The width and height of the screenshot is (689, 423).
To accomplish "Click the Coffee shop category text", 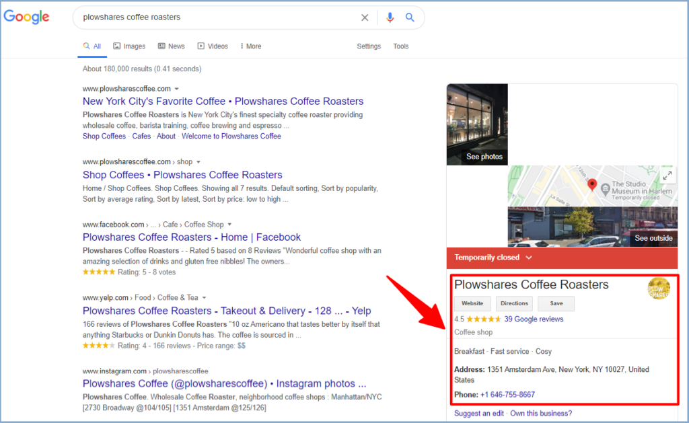I will (473, 332).
